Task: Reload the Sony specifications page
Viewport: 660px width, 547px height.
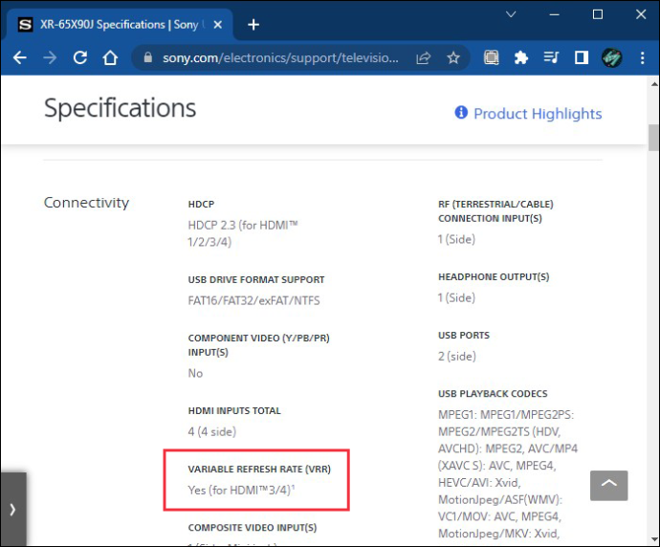Action: 80,57
